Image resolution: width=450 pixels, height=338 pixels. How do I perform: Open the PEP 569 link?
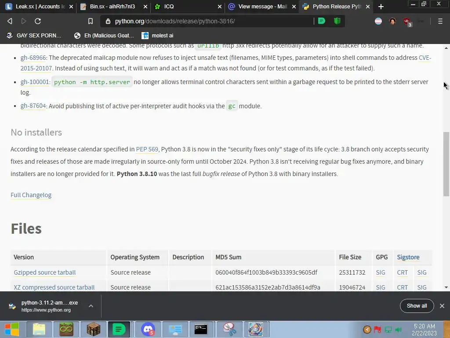point(147,149)
